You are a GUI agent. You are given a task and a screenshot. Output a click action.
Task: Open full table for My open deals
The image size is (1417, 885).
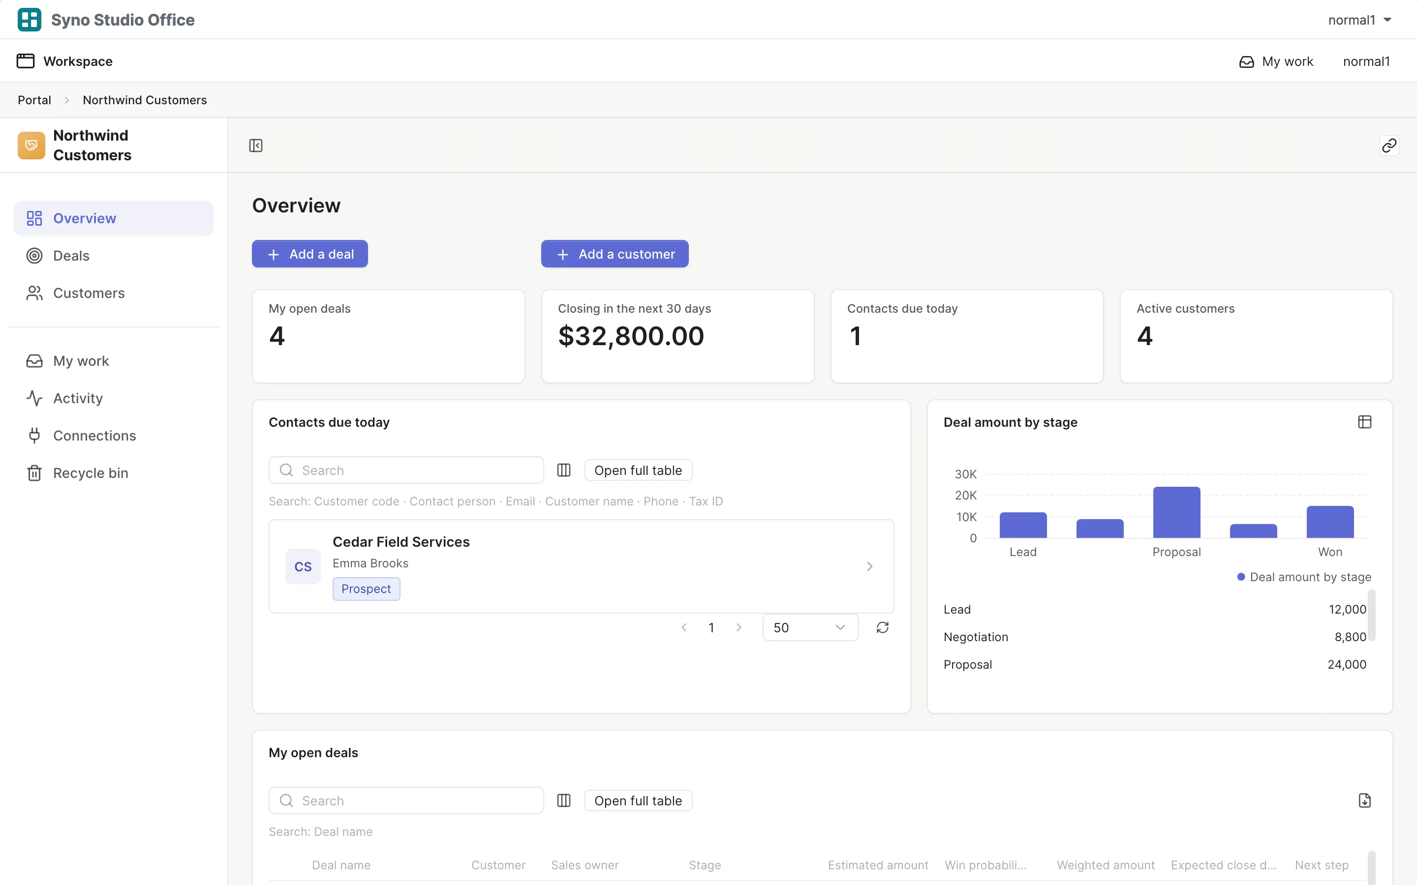pyautogui.click(x=638, y=800)
